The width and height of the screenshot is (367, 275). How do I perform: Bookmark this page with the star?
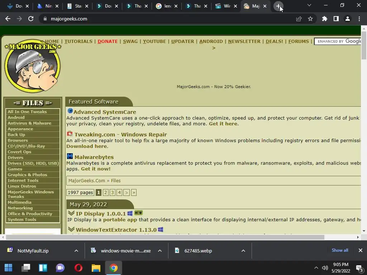click(310, 19)
